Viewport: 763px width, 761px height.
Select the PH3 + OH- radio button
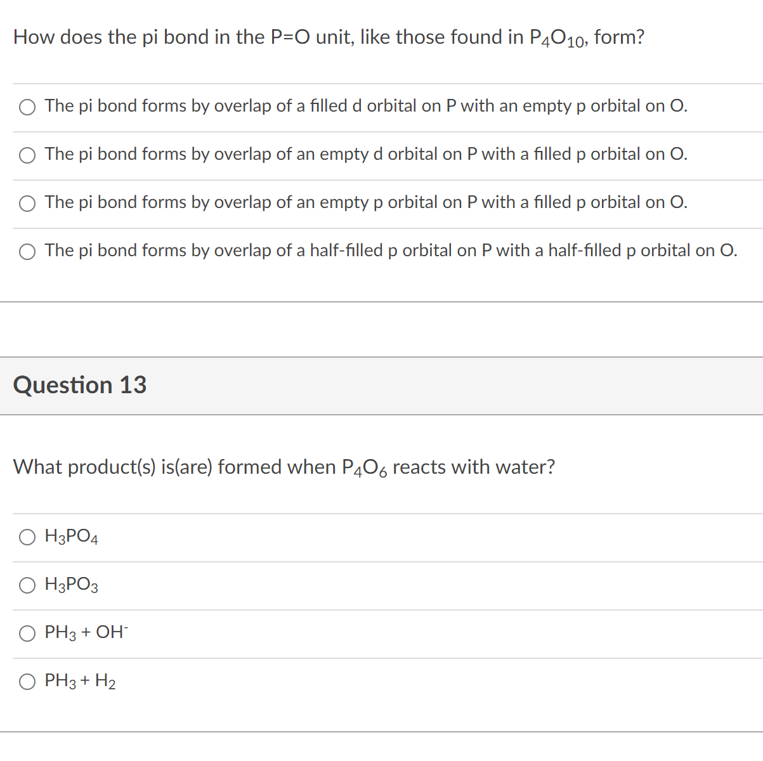[27, 634]
